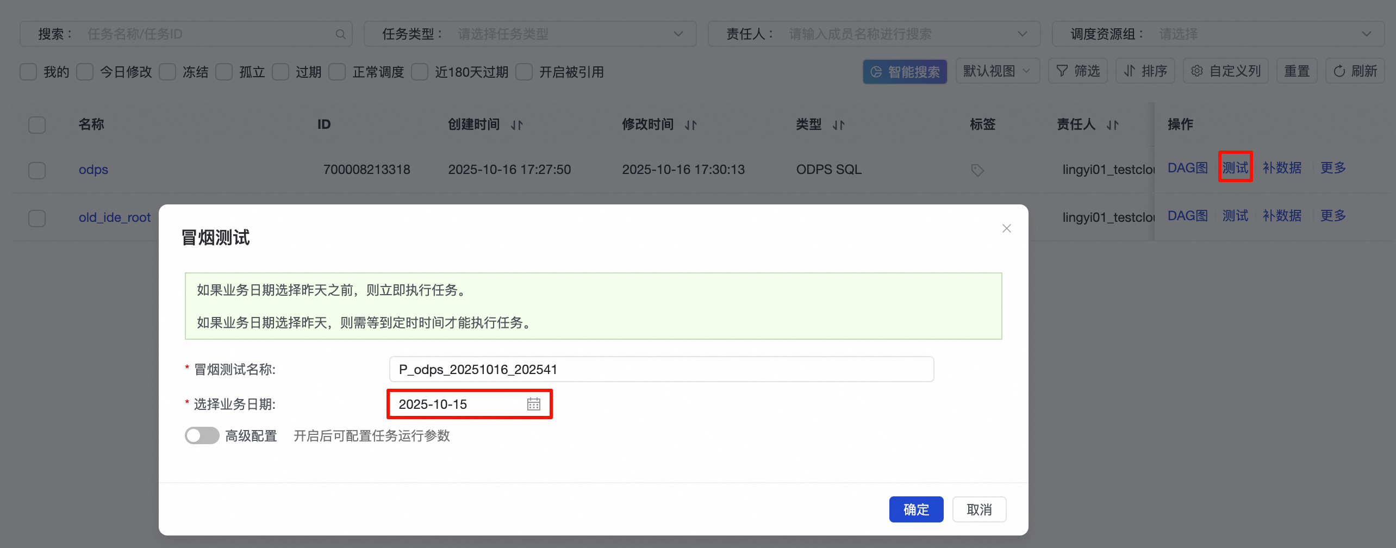The width and height of the screenshot is (1396, 548).
Task: Cancel the dialog with 取消
Action: point(980,509)
